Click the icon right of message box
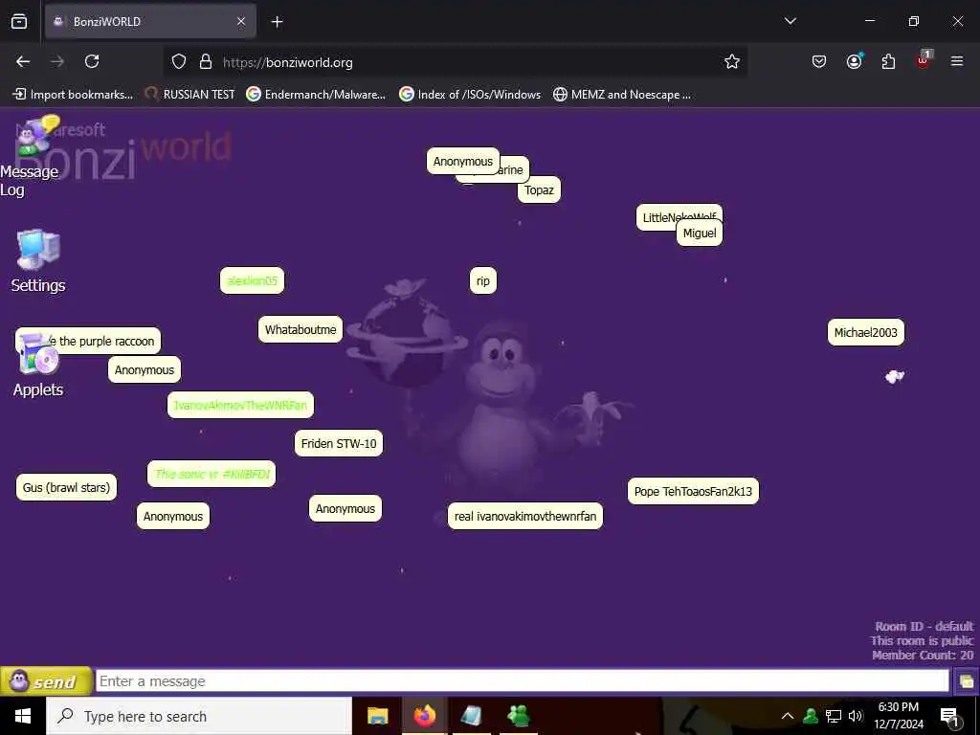The width and height of the screenshot is (980, 735). tap(967, 681)
